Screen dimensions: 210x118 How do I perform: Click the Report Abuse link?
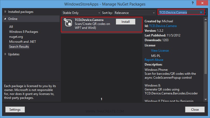tap(154, 60)
